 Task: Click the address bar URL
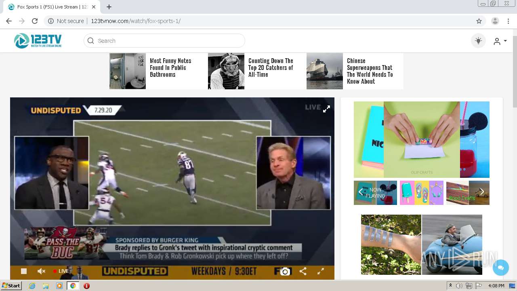[x=136, y=21]
